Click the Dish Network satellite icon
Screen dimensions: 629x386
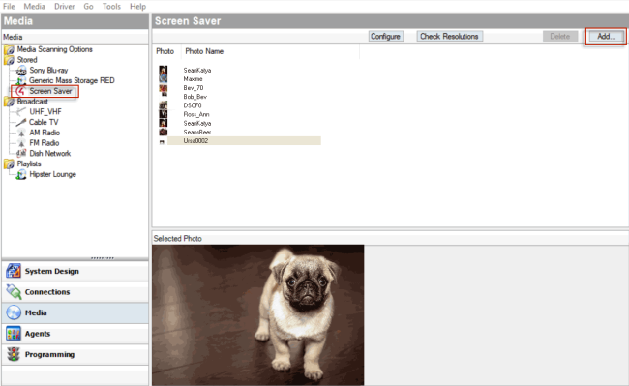coord(21,154)
